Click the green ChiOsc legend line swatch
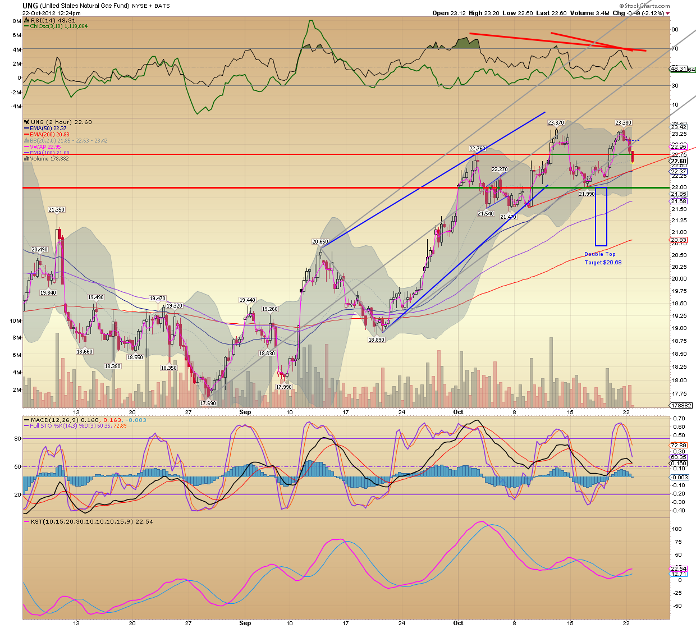This screenshot has height=628, width=696. click(x=26, y=26)
